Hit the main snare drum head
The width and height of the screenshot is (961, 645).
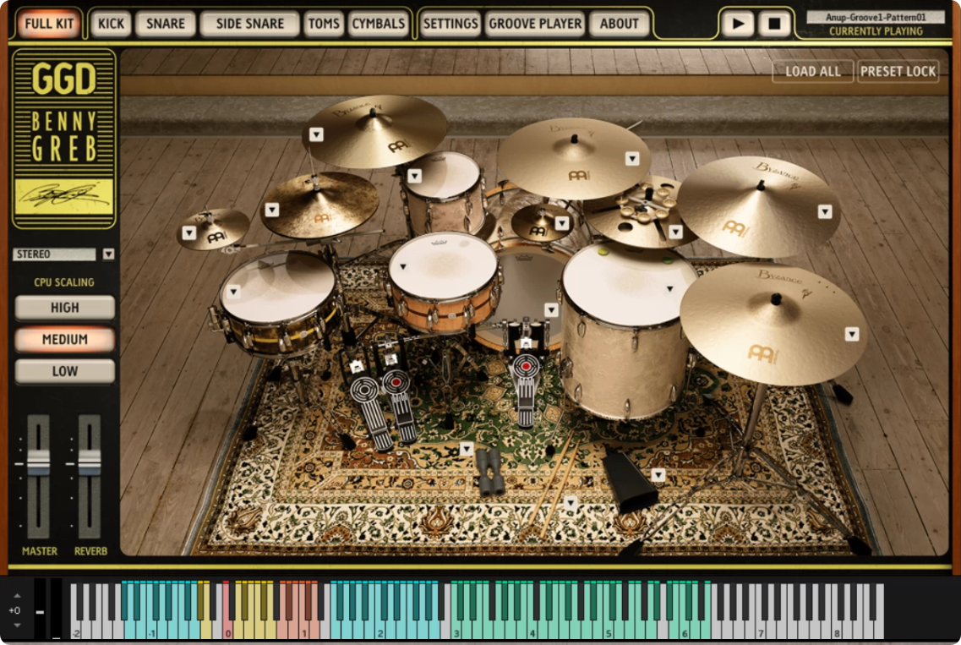[443, 266]
